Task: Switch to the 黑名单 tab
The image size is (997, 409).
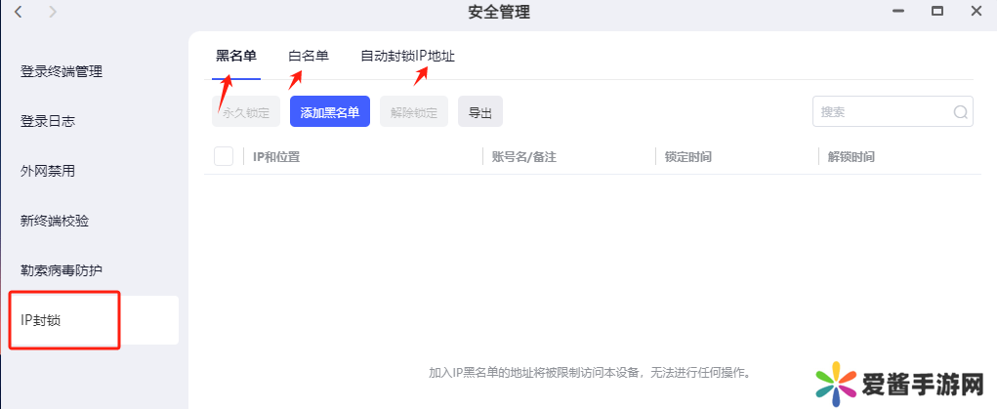Action: (236, 57)
